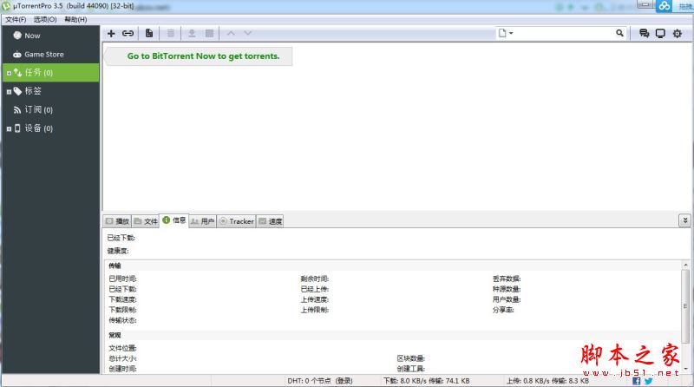This screenshot has width=694, height=387.
Task: Click the Remove torrent trash icon
Action: click(x=170, y=33)
